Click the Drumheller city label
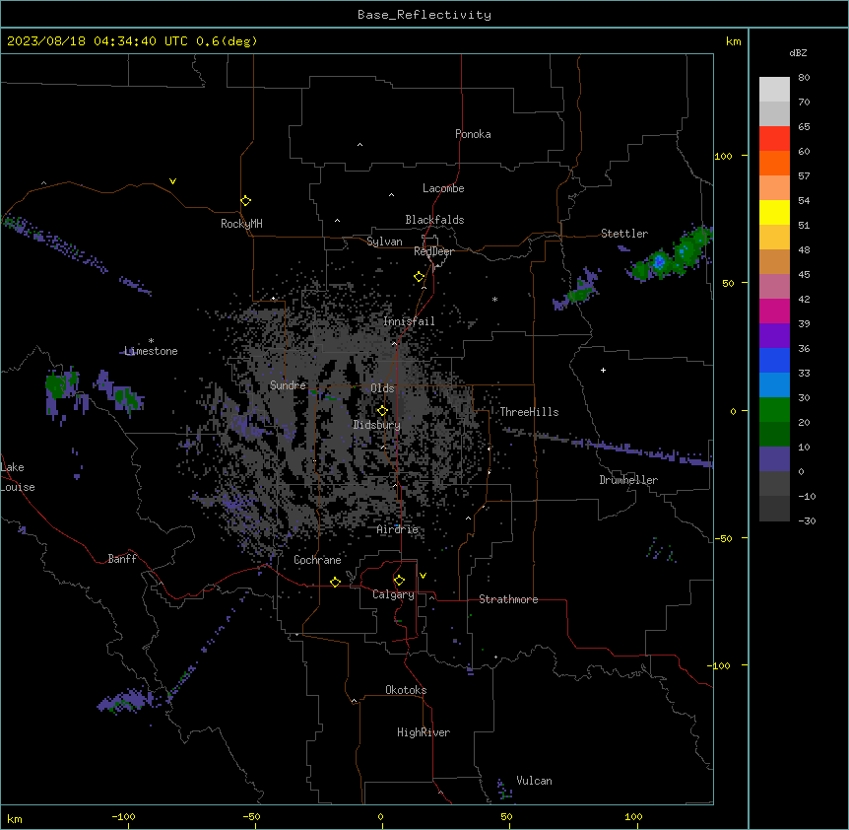 point(628,480)
